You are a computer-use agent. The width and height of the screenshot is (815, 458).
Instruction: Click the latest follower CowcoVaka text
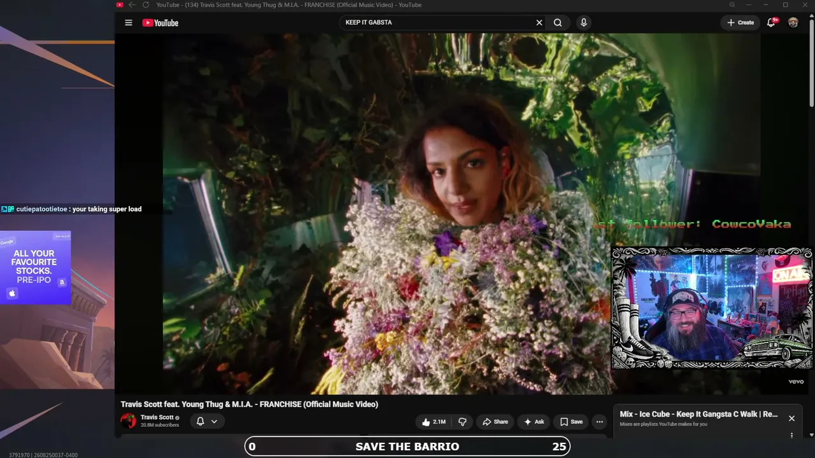(693, 224)
